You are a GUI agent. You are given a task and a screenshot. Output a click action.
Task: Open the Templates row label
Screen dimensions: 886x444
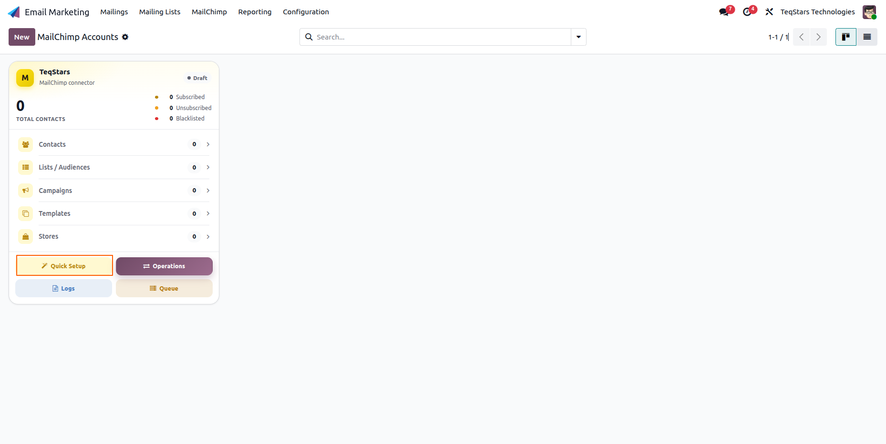click(54, 213)
